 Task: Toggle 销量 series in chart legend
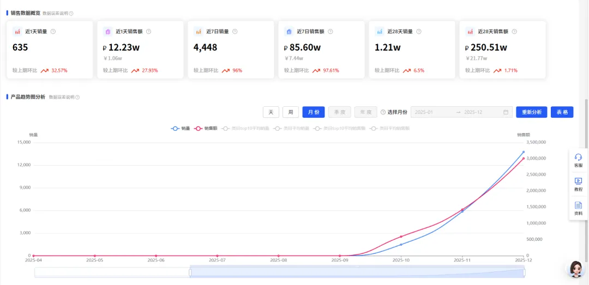(181, 129)
